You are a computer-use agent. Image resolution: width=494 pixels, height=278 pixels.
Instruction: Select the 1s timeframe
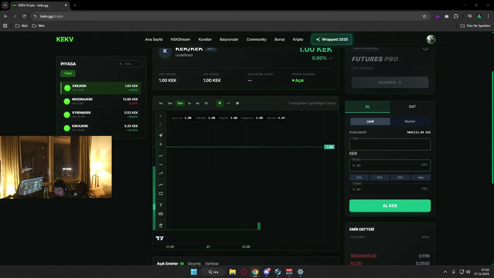[189, 103]
